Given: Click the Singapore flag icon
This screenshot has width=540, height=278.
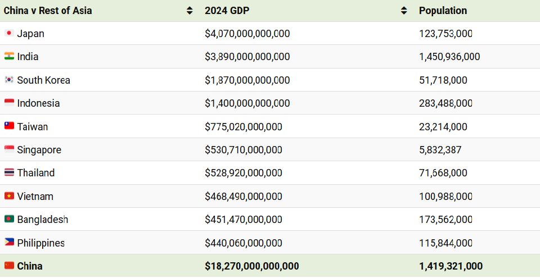Looking at the screenshot, I should pos(9,150).
